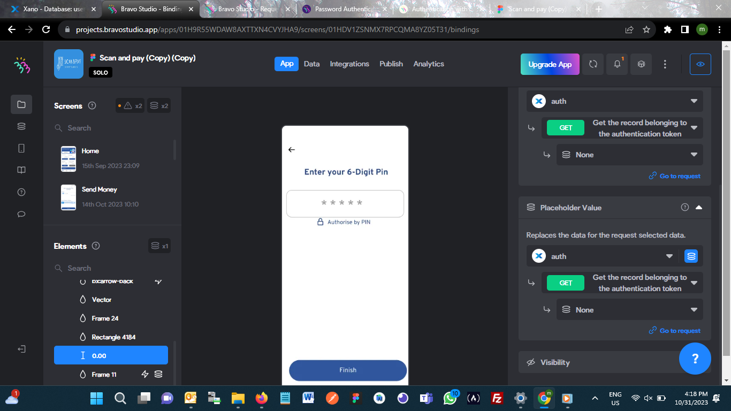Image resolution: width=731 pixels, height=411 pixels.
Task: Open the three-dot more options menu
Action: [x=665, y=64]
